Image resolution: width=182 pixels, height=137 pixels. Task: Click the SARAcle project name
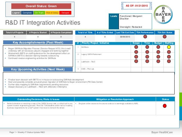(x=85, y=47)
